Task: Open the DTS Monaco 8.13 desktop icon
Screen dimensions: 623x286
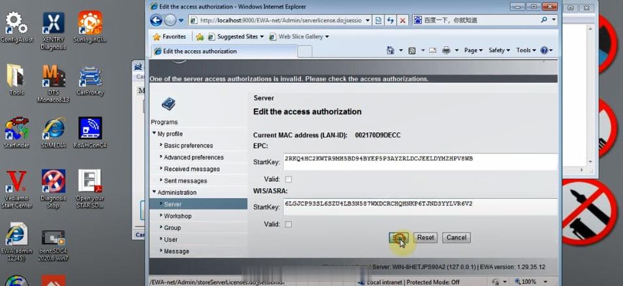Action: click(x=53, y=83)
